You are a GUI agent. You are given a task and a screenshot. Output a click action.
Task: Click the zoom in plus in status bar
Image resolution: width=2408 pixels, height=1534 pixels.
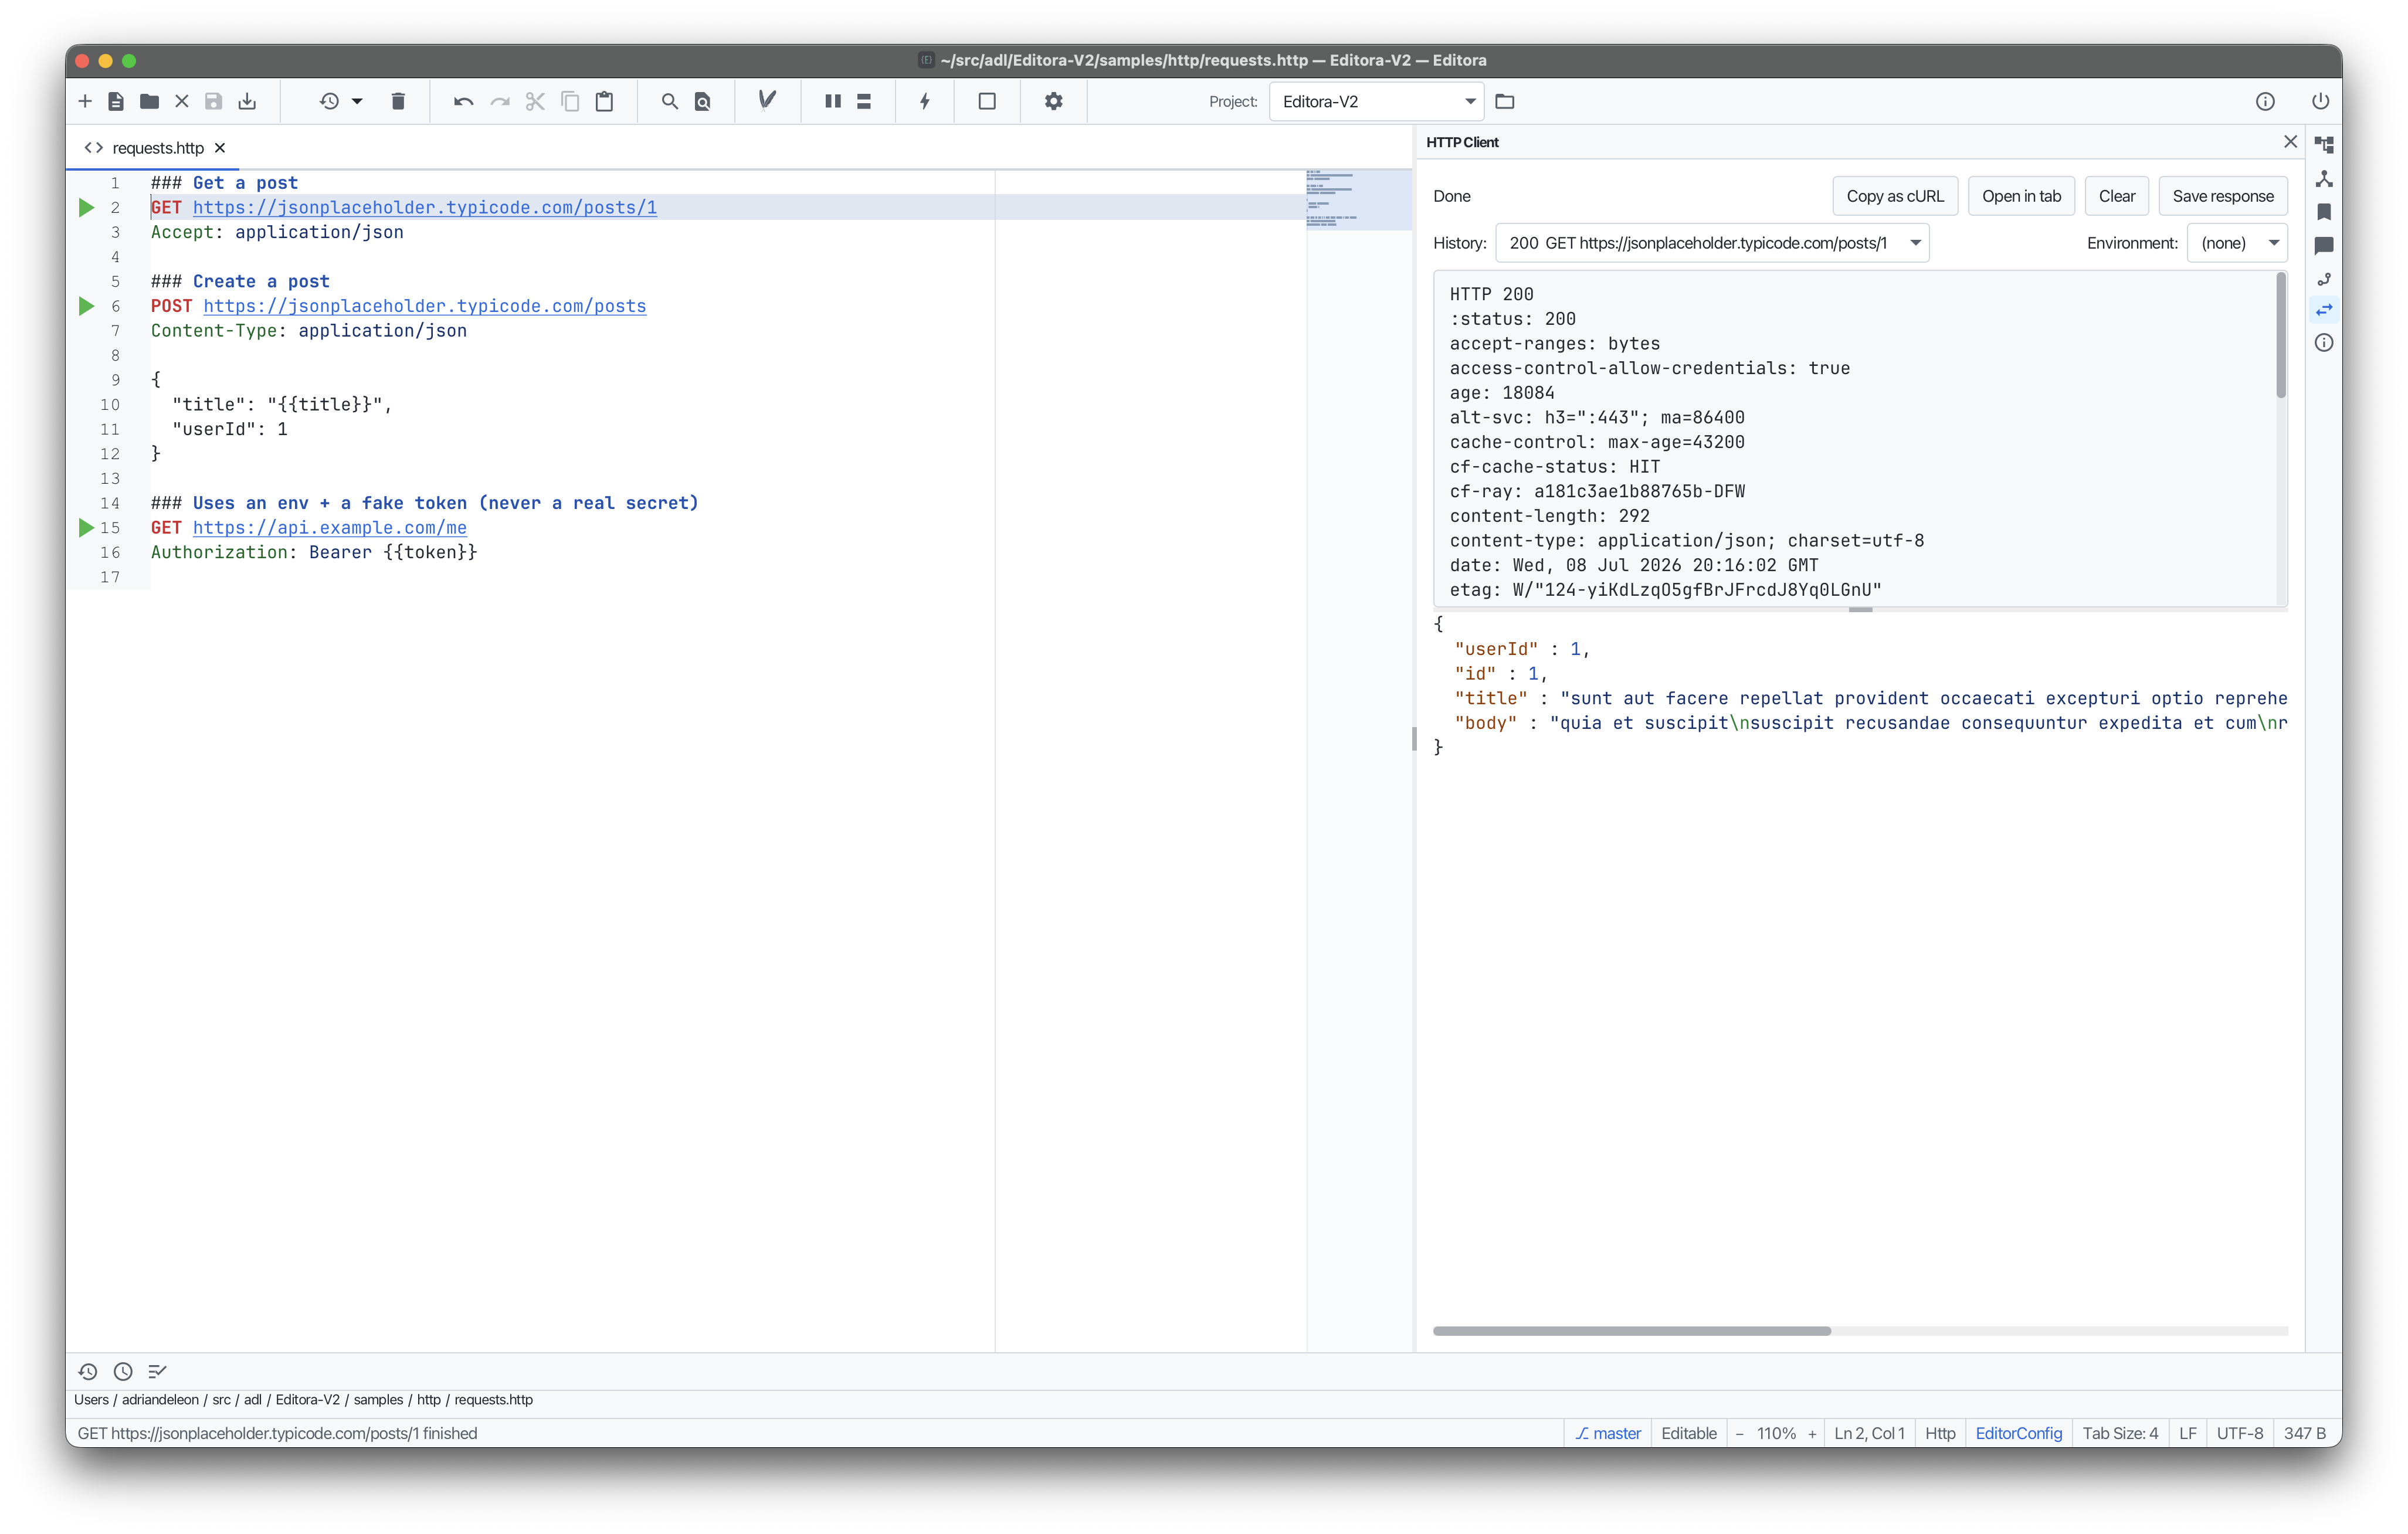[x=1812, y=1433]
